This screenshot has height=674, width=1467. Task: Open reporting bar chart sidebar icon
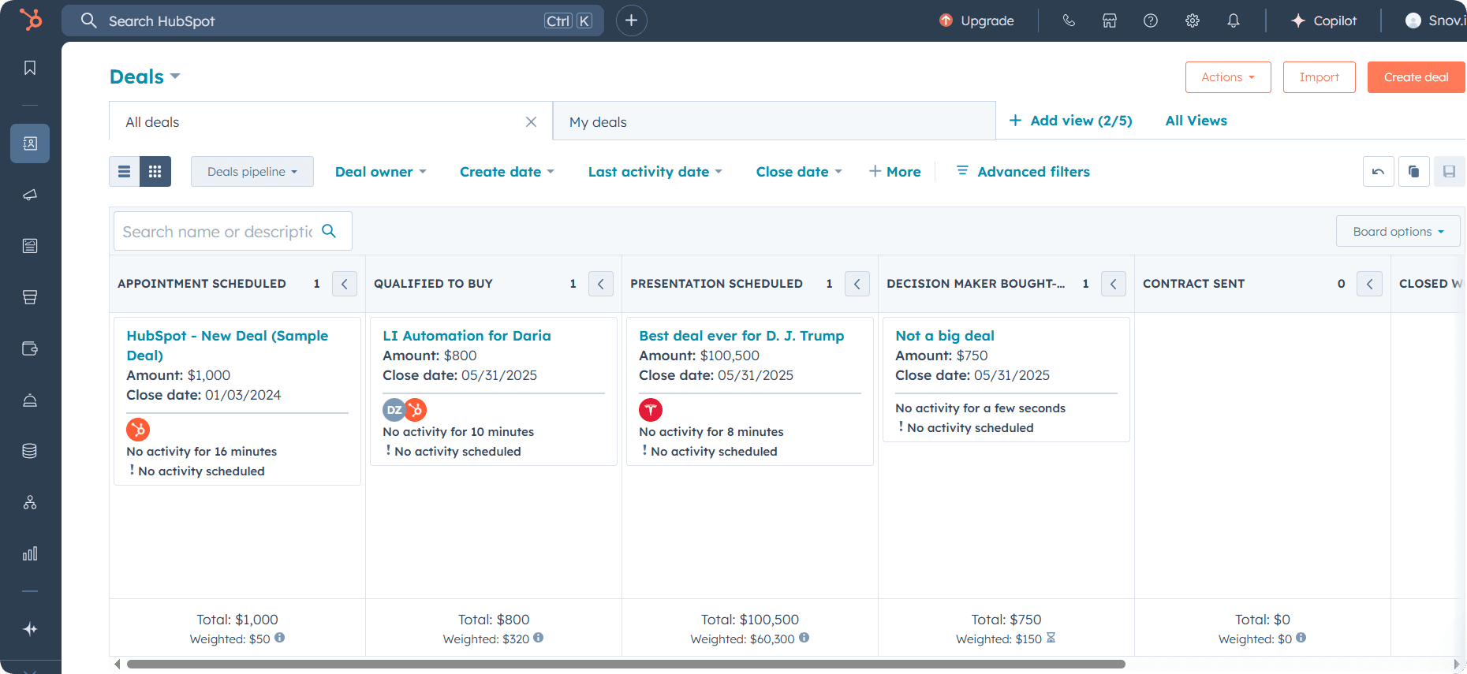point(30,554)
